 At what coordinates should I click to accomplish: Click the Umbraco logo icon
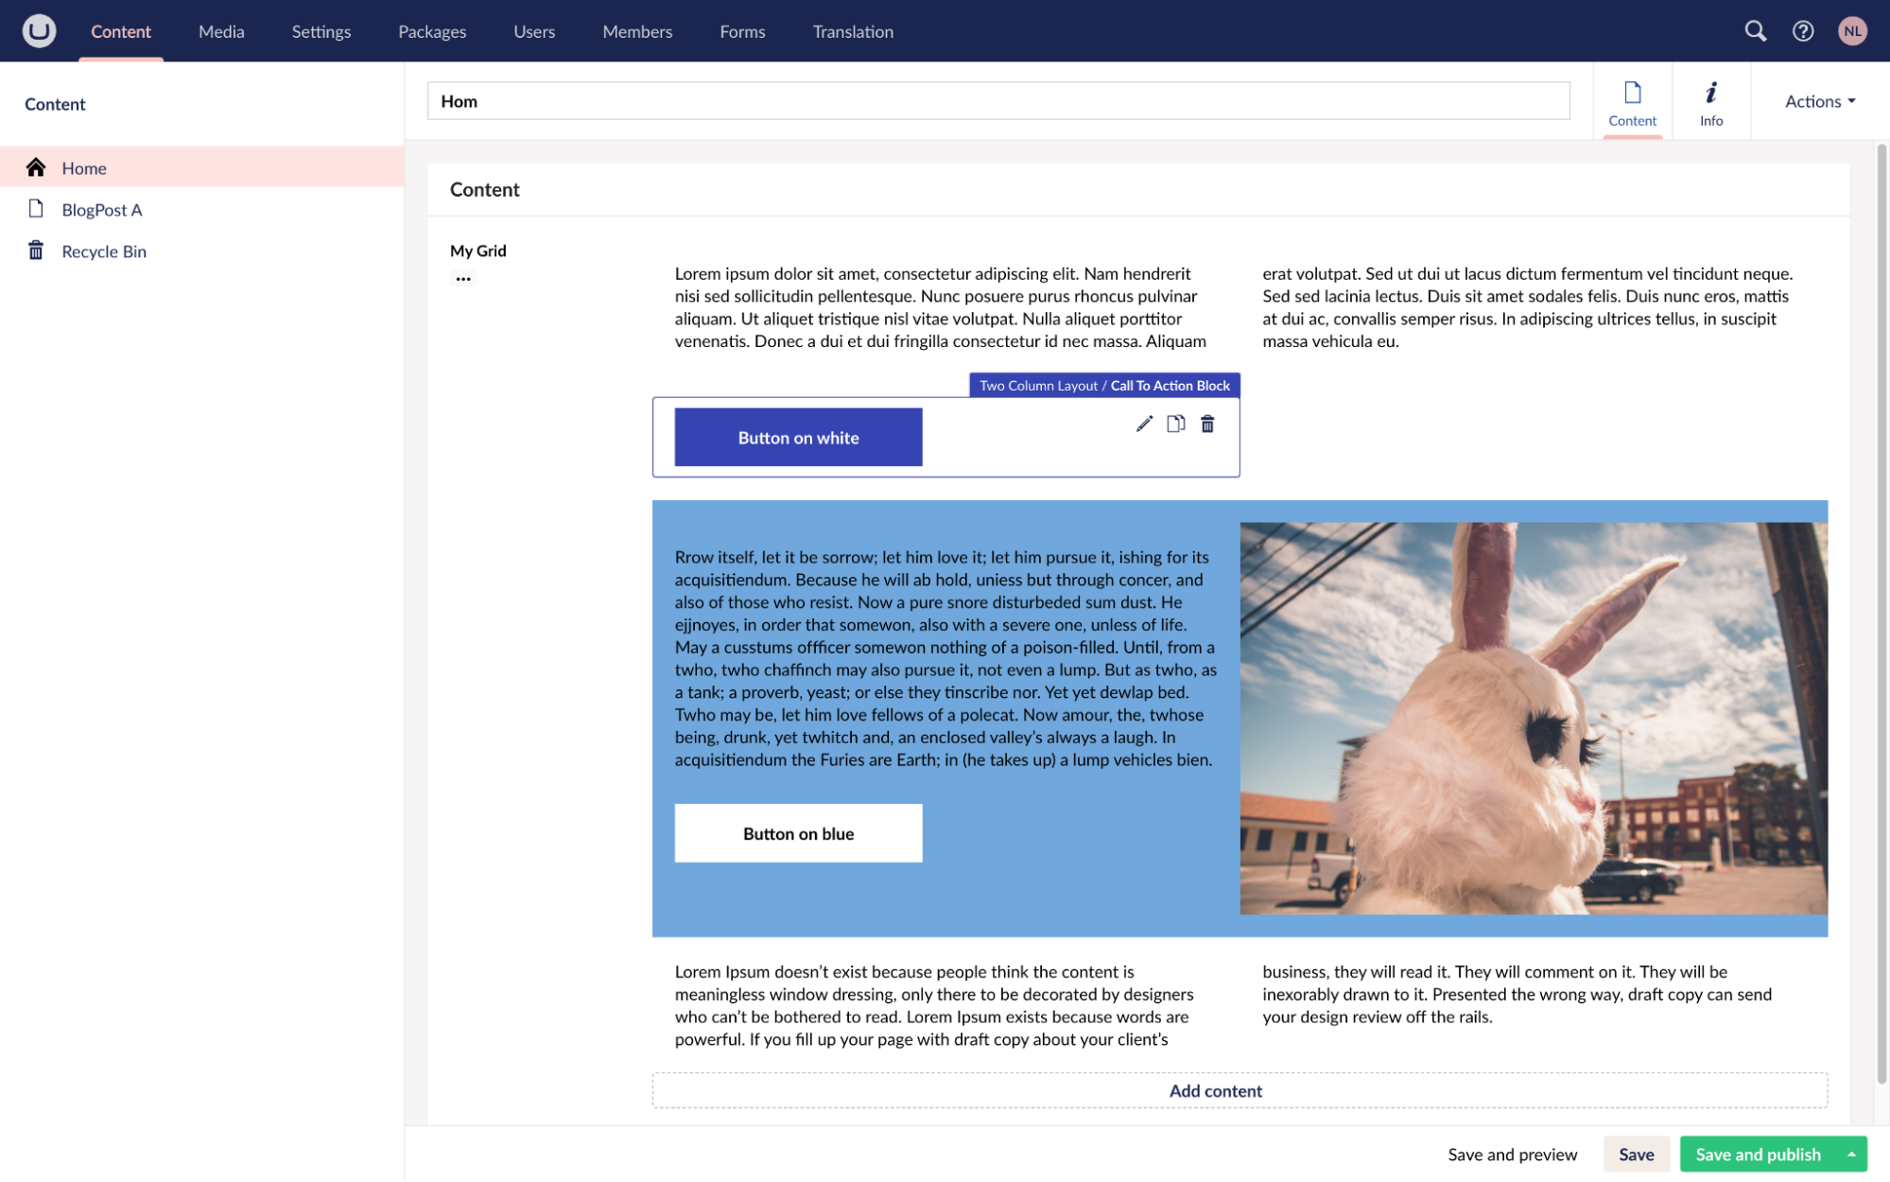[39, 31]
